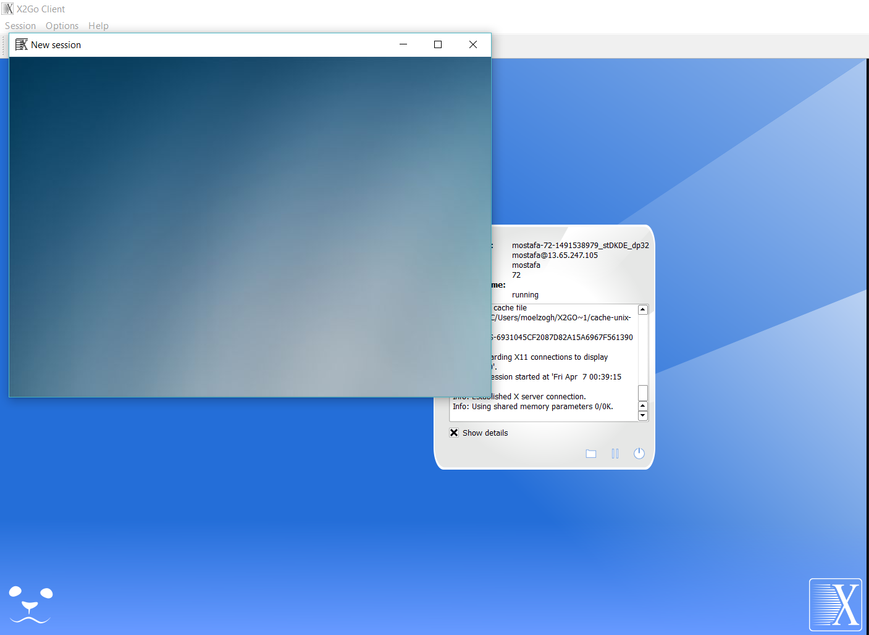
Task: Click the X2Go Client title bar icon
Action: [x=7, y=9]
